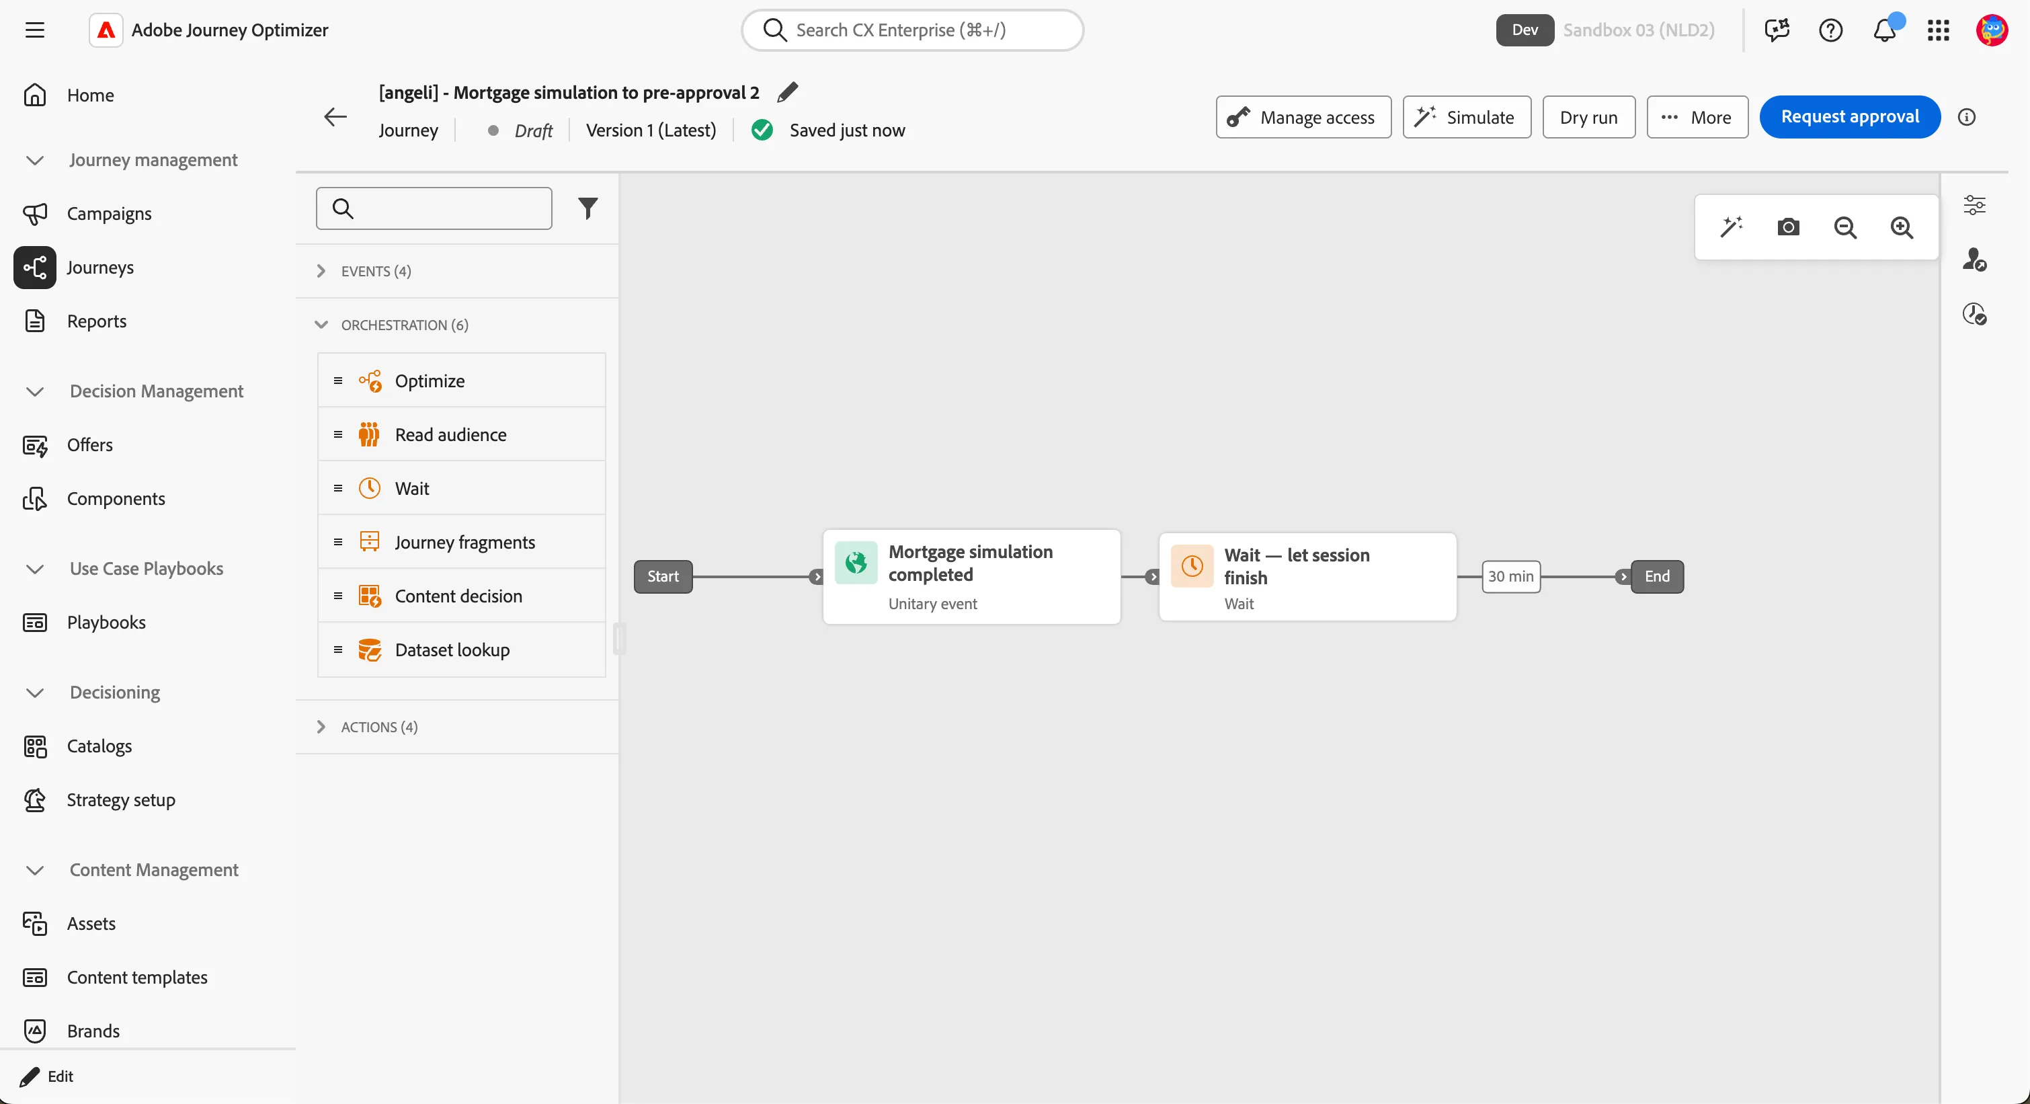Zoom in on the journey canvas
Image resolution: width=2030 pixels, height=1104 pixels.
coord(1902,227)
